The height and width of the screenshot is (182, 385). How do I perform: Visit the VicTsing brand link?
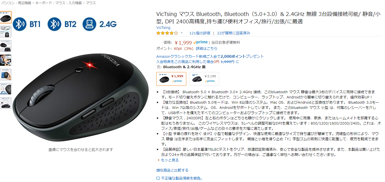tap(163, 28)
